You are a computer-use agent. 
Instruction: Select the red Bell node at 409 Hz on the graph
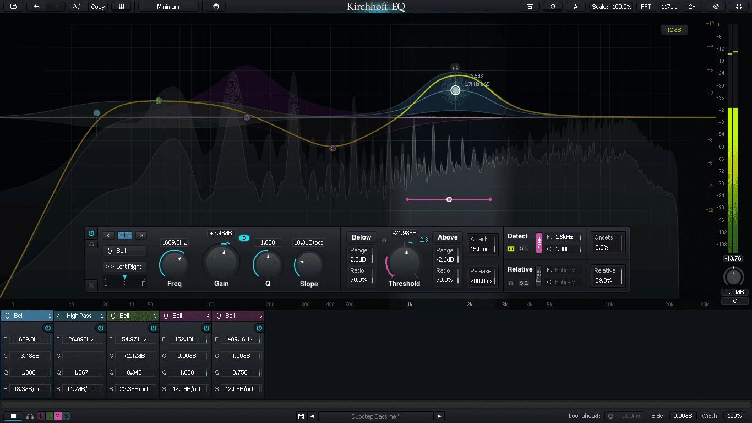pyautogui.click(x=333, y=148)
